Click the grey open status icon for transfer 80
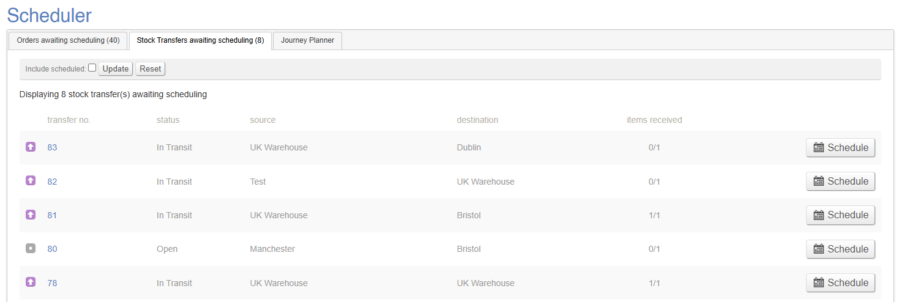This screenshot has height=302, width=899. [x=31, y=249]
